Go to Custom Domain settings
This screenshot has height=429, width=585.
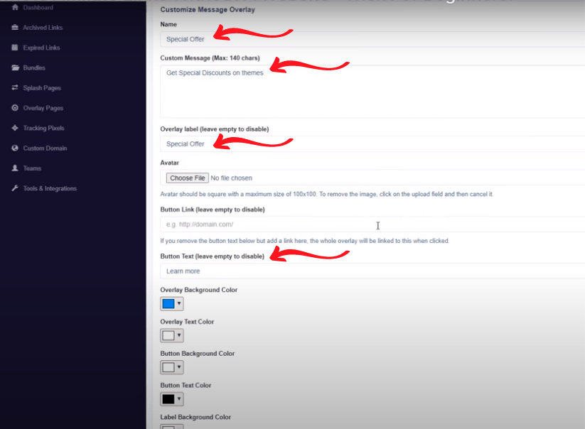45,148
